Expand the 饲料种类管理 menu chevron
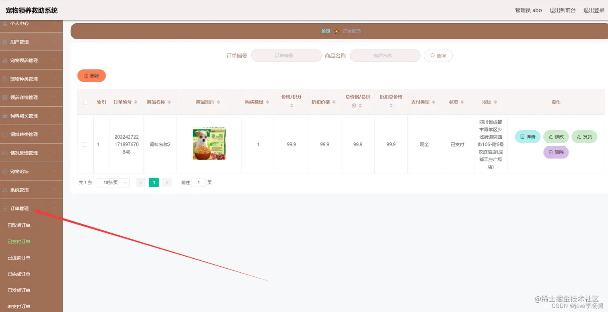The height and width of the screenshot is (312, 608). [54, 134]
